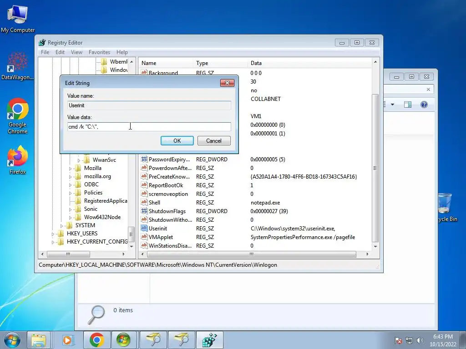Open the volume speaker tray icon
This screenshot has height=349, width=466.
point(420,340)
